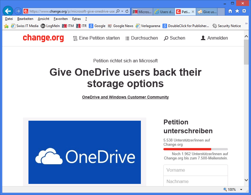Image resolution: width=251 pixels, height=195 pixels.
Task: Click the zoom magnifier icon in status bar
Action: [x=225, y=189]
